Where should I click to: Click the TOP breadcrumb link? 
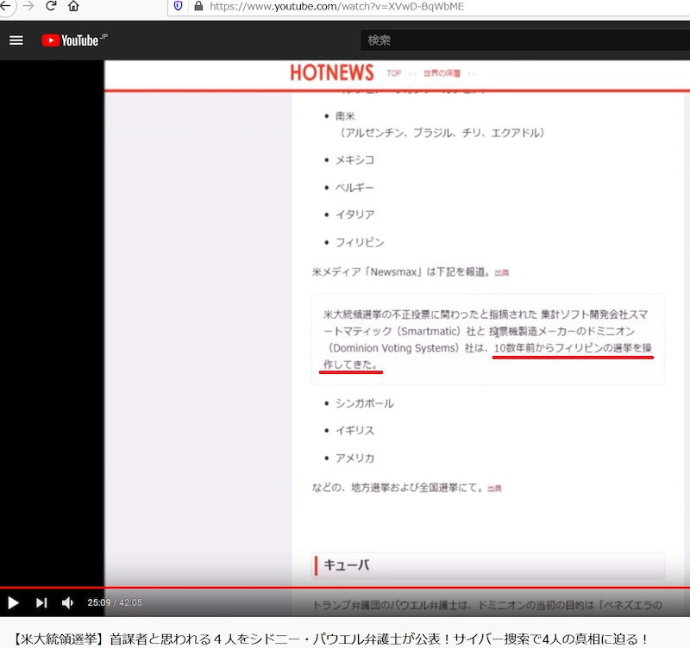[x=394, y=73]
